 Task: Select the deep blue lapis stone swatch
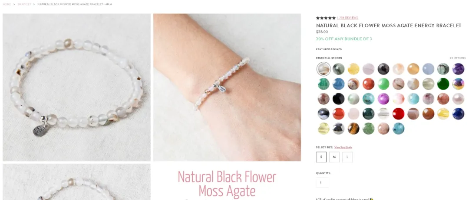click(458, 113)
